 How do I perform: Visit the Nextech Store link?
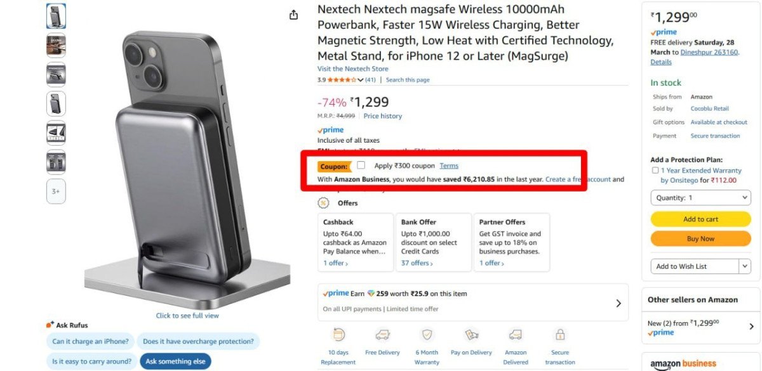[x=352, y=68]
